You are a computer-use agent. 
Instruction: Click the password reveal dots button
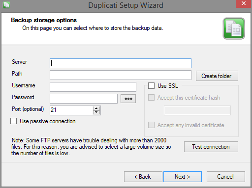(x=128, y=99)
